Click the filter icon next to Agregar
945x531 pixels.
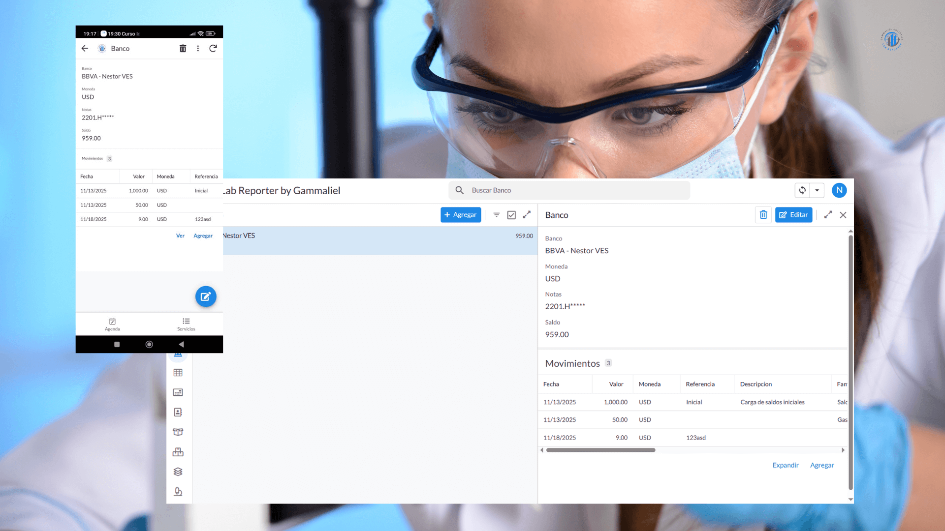pyautogui.click(x=497, y=215)
